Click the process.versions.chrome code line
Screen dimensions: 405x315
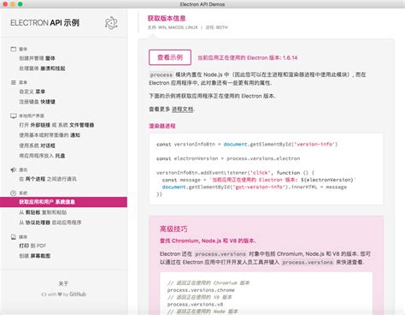click(x=201, y=290)
